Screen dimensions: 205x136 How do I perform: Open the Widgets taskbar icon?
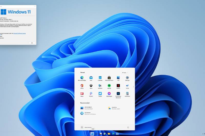[x=105, y=134]
